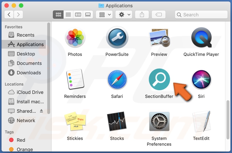This screenshot has width=232, height=153.
Task: Click the 'SectionBuffer' file name label
Action: [159, 96]
